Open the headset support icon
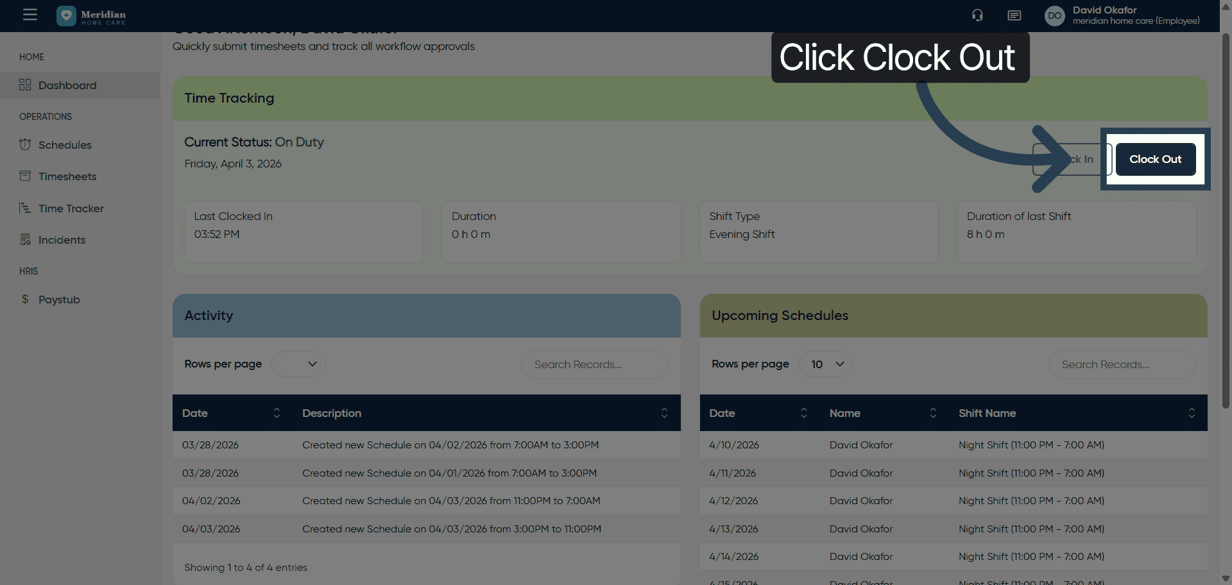This screenshot has width=1232, height=585. point(977,15)
